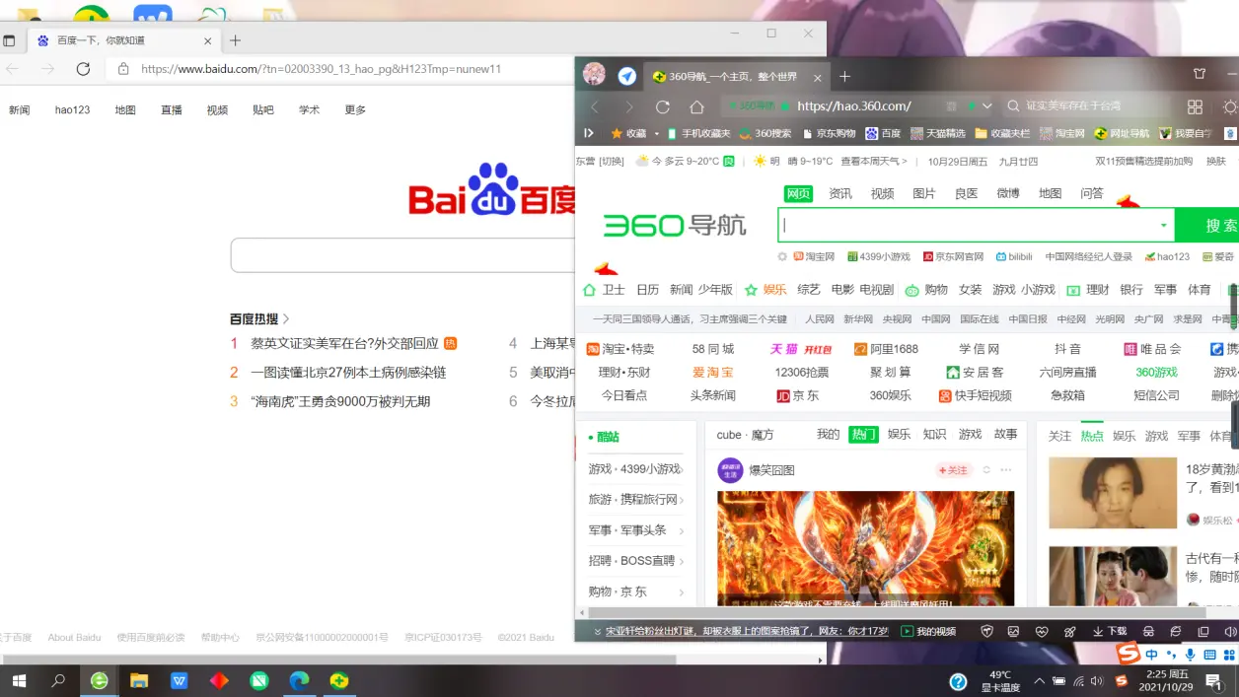Click the blue paper-plane icon in 360 browser
Image resolution: width=1239 pixels, height=697 pixels.
tap(626, 76)
